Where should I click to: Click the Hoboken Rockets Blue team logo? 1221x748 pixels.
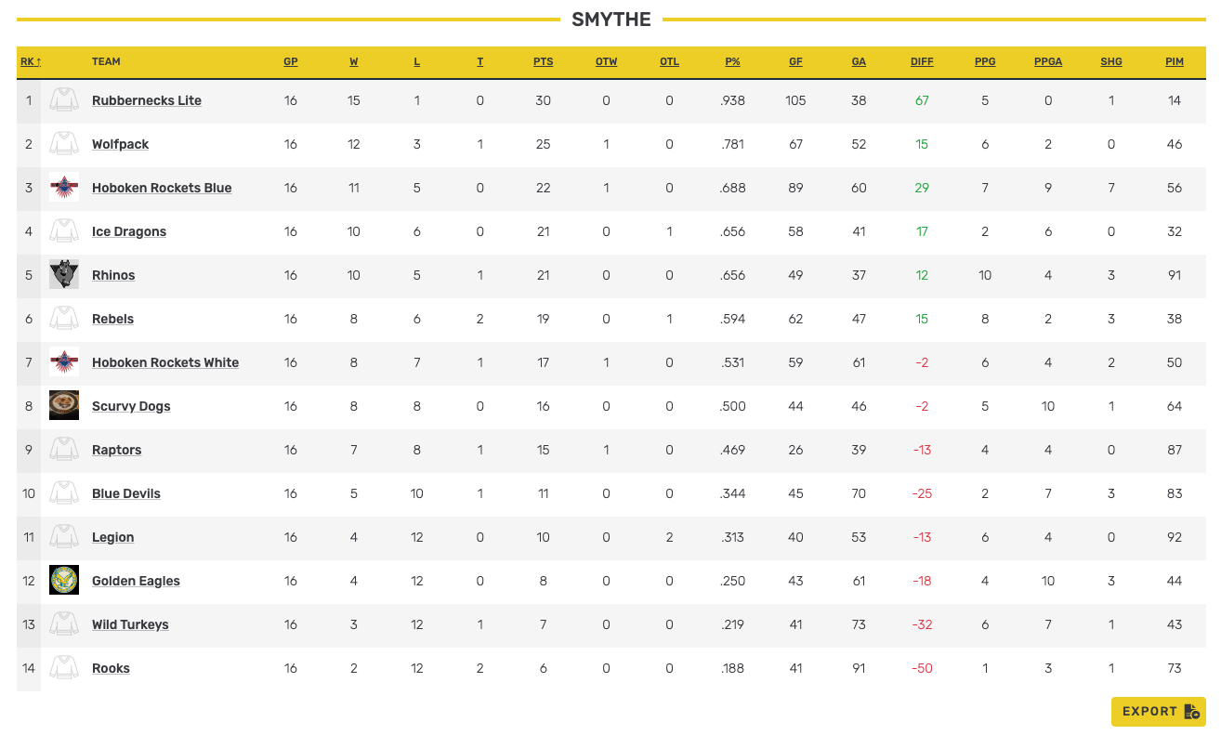[64, 188]
